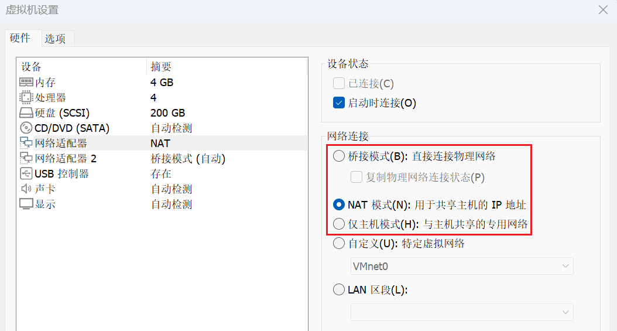The image size is (617, 331).
Task: Select the LAN 区段(L) radio option
Action: 339,289
